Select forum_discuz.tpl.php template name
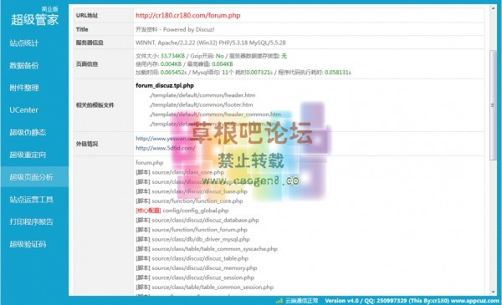The width and height of the screenshot is (502, 305). [165, 85]
